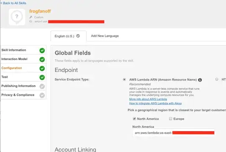The image size is (226, 152).
Task: Click green check icon beside Skill Information
Action: [x=42, y=51]
